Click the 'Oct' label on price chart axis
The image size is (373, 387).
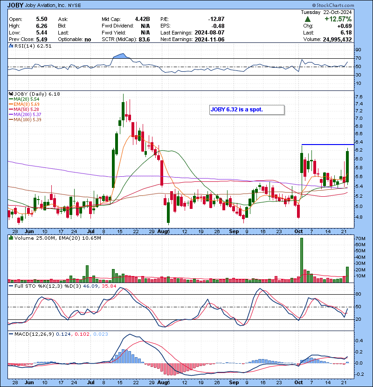click(298, 232)
